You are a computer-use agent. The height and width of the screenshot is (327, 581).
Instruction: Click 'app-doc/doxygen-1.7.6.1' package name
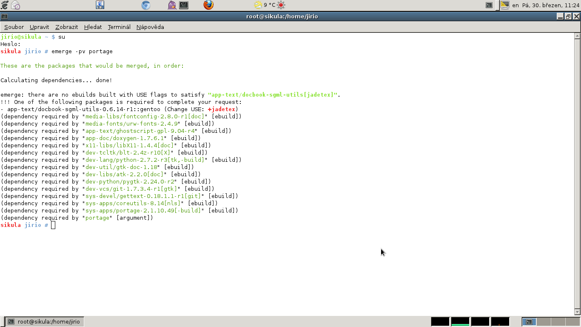[125, 138]
